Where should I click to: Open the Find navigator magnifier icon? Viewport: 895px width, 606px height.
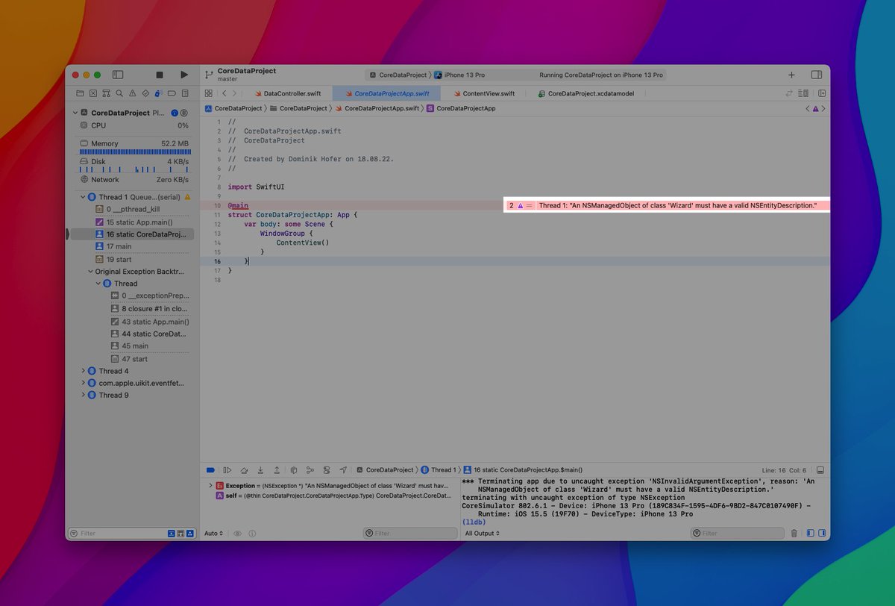tap(119, 93)
